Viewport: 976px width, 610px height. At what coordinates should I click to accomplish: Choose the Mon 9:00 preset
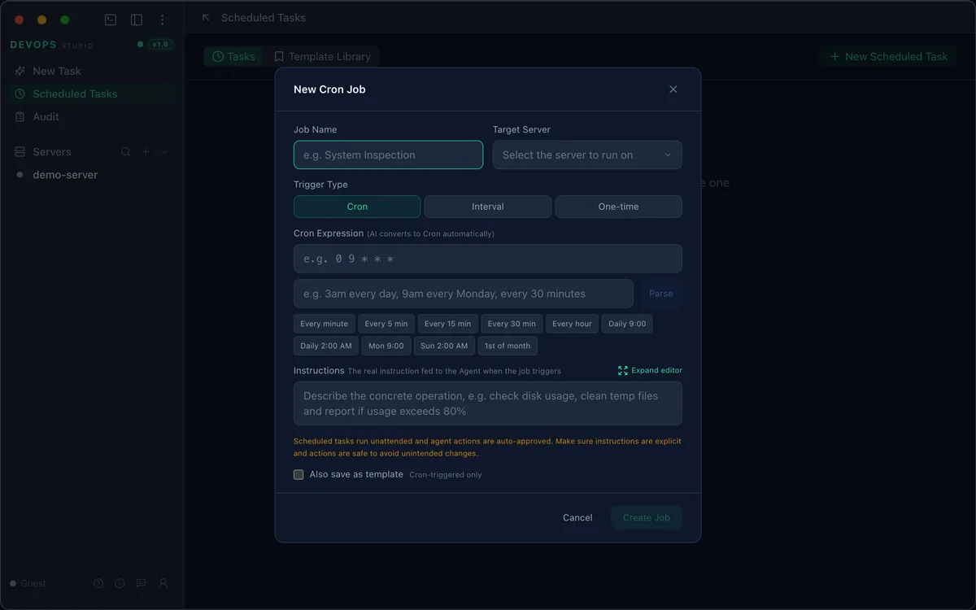pos(386,346)
